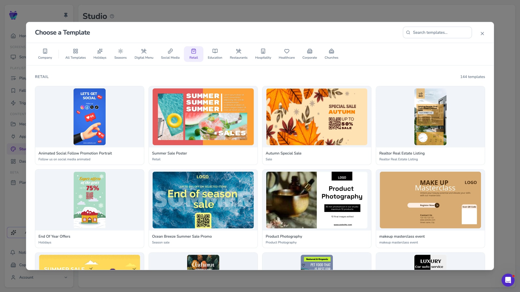Open the Social Media category tab
This screenshot has height=292, width=520.
pyautogui.click(x=170, y=54)
